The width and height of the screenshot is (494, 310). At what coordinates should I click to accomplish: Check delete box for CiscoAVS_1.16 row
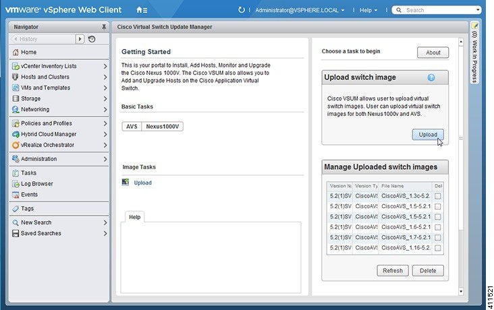[437, 248]
